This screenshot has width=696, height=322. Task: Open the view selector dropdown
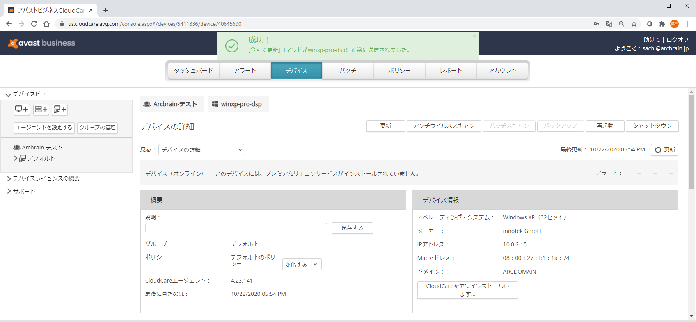coord(201,150)
